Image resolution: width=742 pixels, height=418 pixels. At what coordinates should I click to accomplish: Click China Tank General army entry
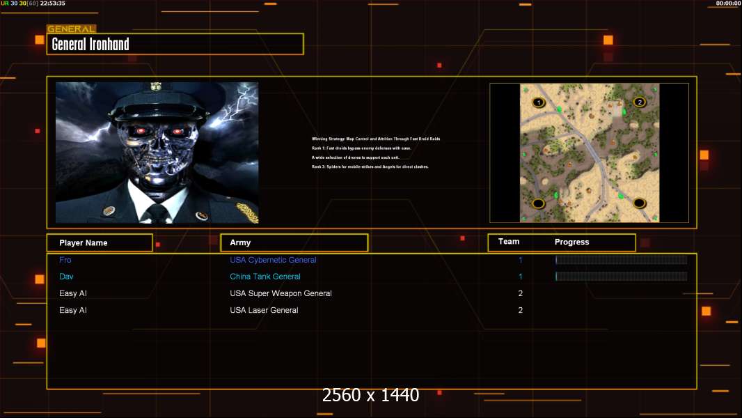[265, 277]
